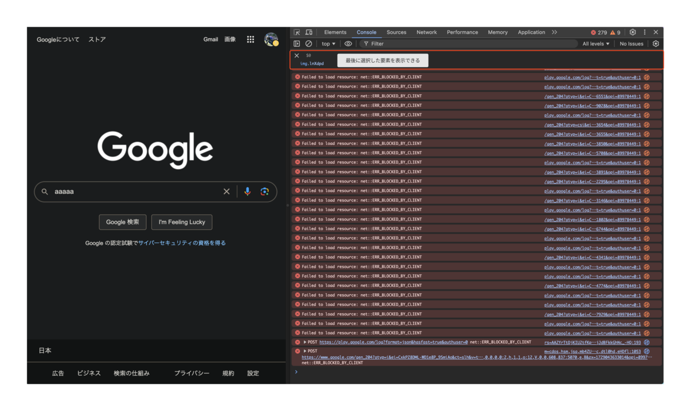Search by image with the Lens icon
691x411 pixels.
coord(265,192)
